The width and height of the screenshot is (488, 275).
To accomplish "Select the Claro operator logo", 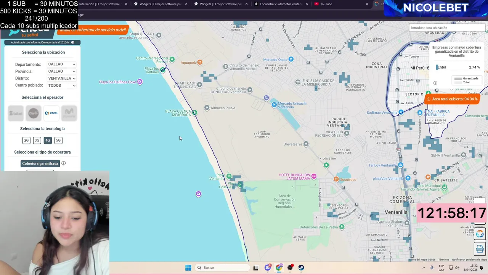I will [34, 113].
